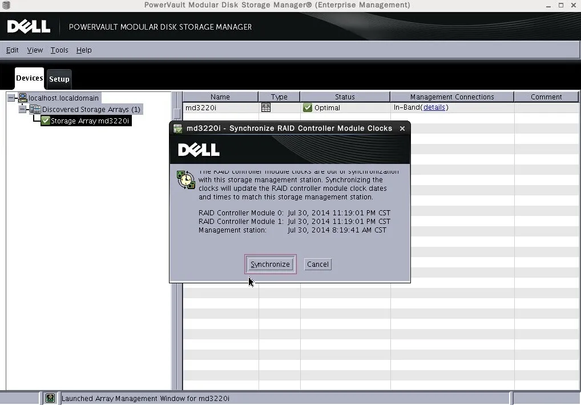The width and height of the screenshot is (581, 405).
Task: Click the application icon in the title bar
Action: [6, 5]
